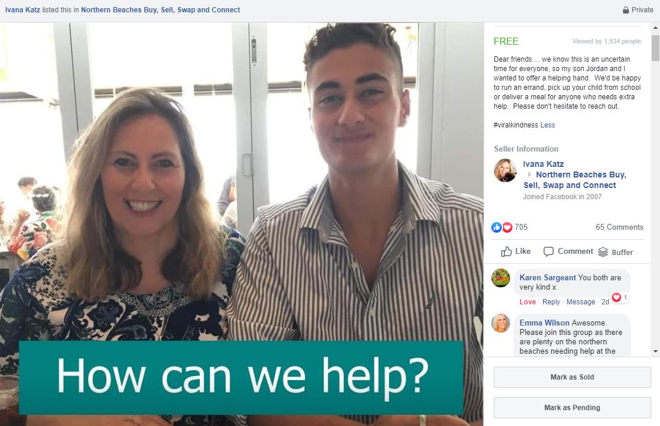Screen dimensions: 660x426
Task: Click Emma Wilson's avatar
Action: click(x=501, y=323)
